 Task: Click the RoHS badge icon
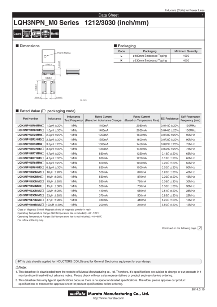pyautogui.click(x=55, y=34)
